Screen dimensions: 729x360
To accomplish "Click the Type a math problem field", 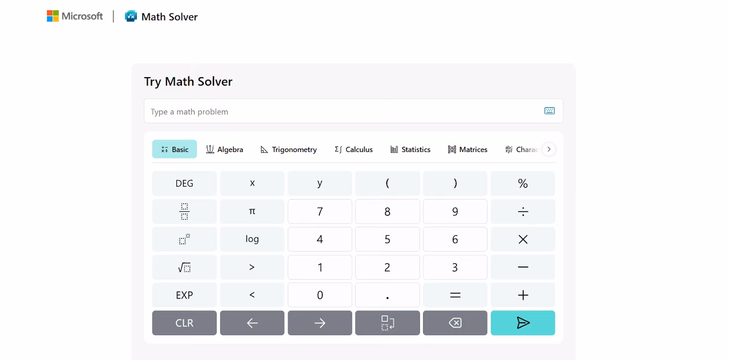I will pyautogui.click(x=354, y=111).
